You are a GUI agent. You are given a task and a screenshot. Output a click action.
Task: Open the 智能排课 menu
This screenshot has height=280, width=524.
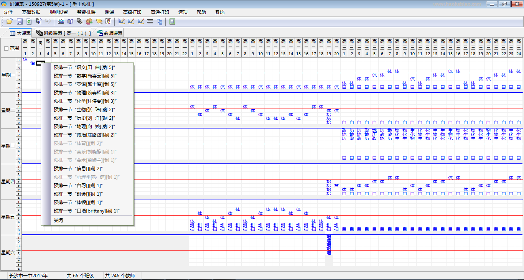[86, 12]
